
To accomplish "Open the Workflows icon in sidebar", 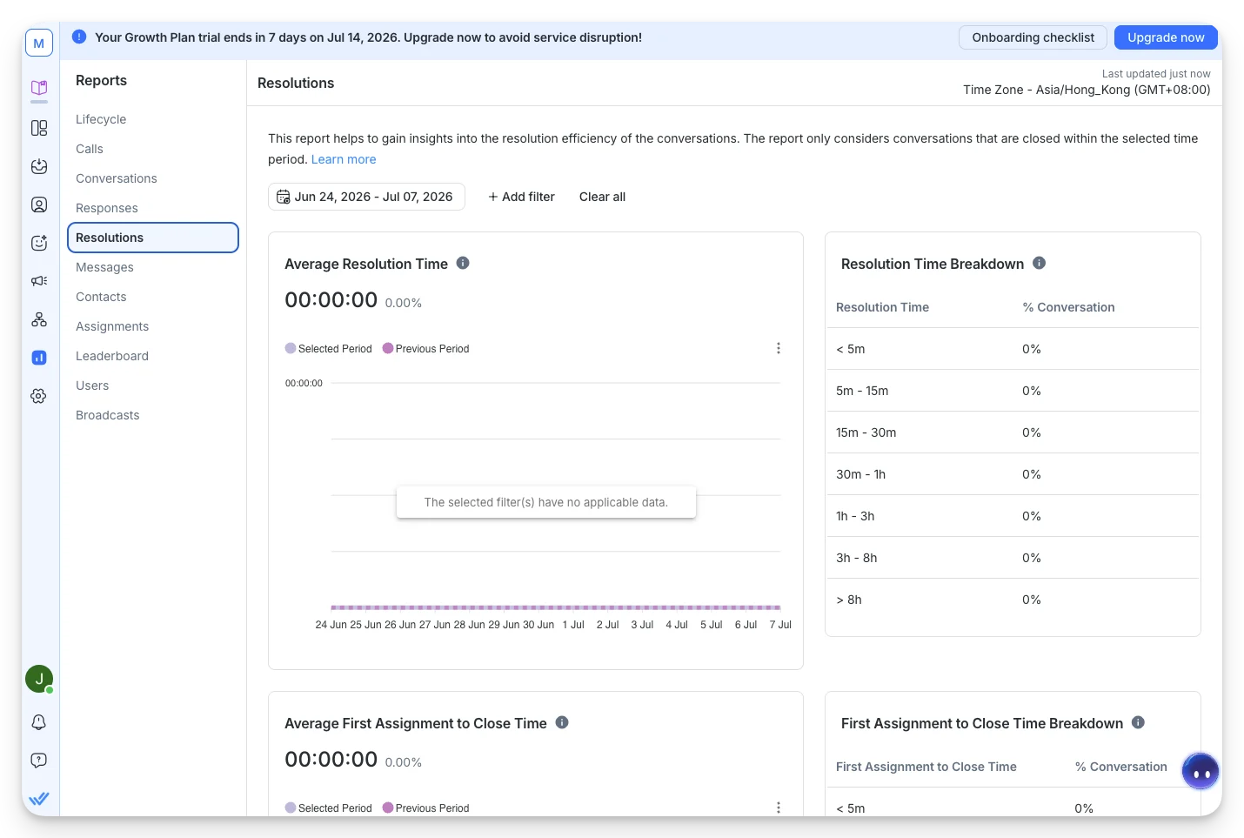I will click(x=39, y=319).
